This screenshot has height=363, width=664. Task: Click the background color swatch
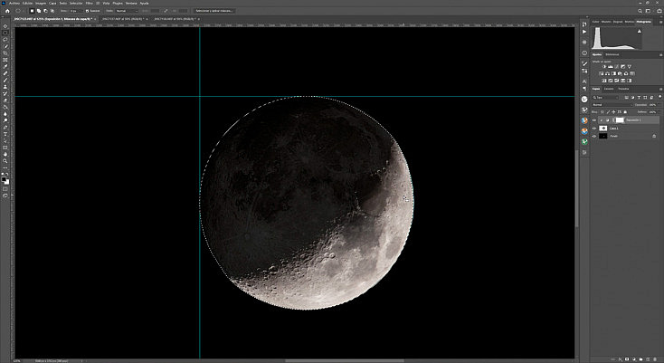(x=7, y=182)
